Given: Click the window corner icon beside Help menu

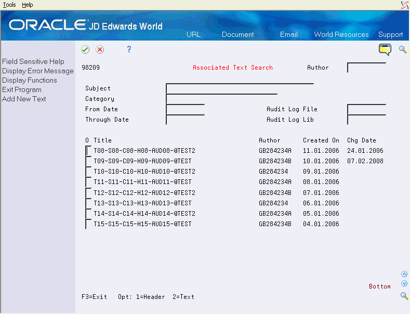Looking at the screenshot, I should [405, 5].
